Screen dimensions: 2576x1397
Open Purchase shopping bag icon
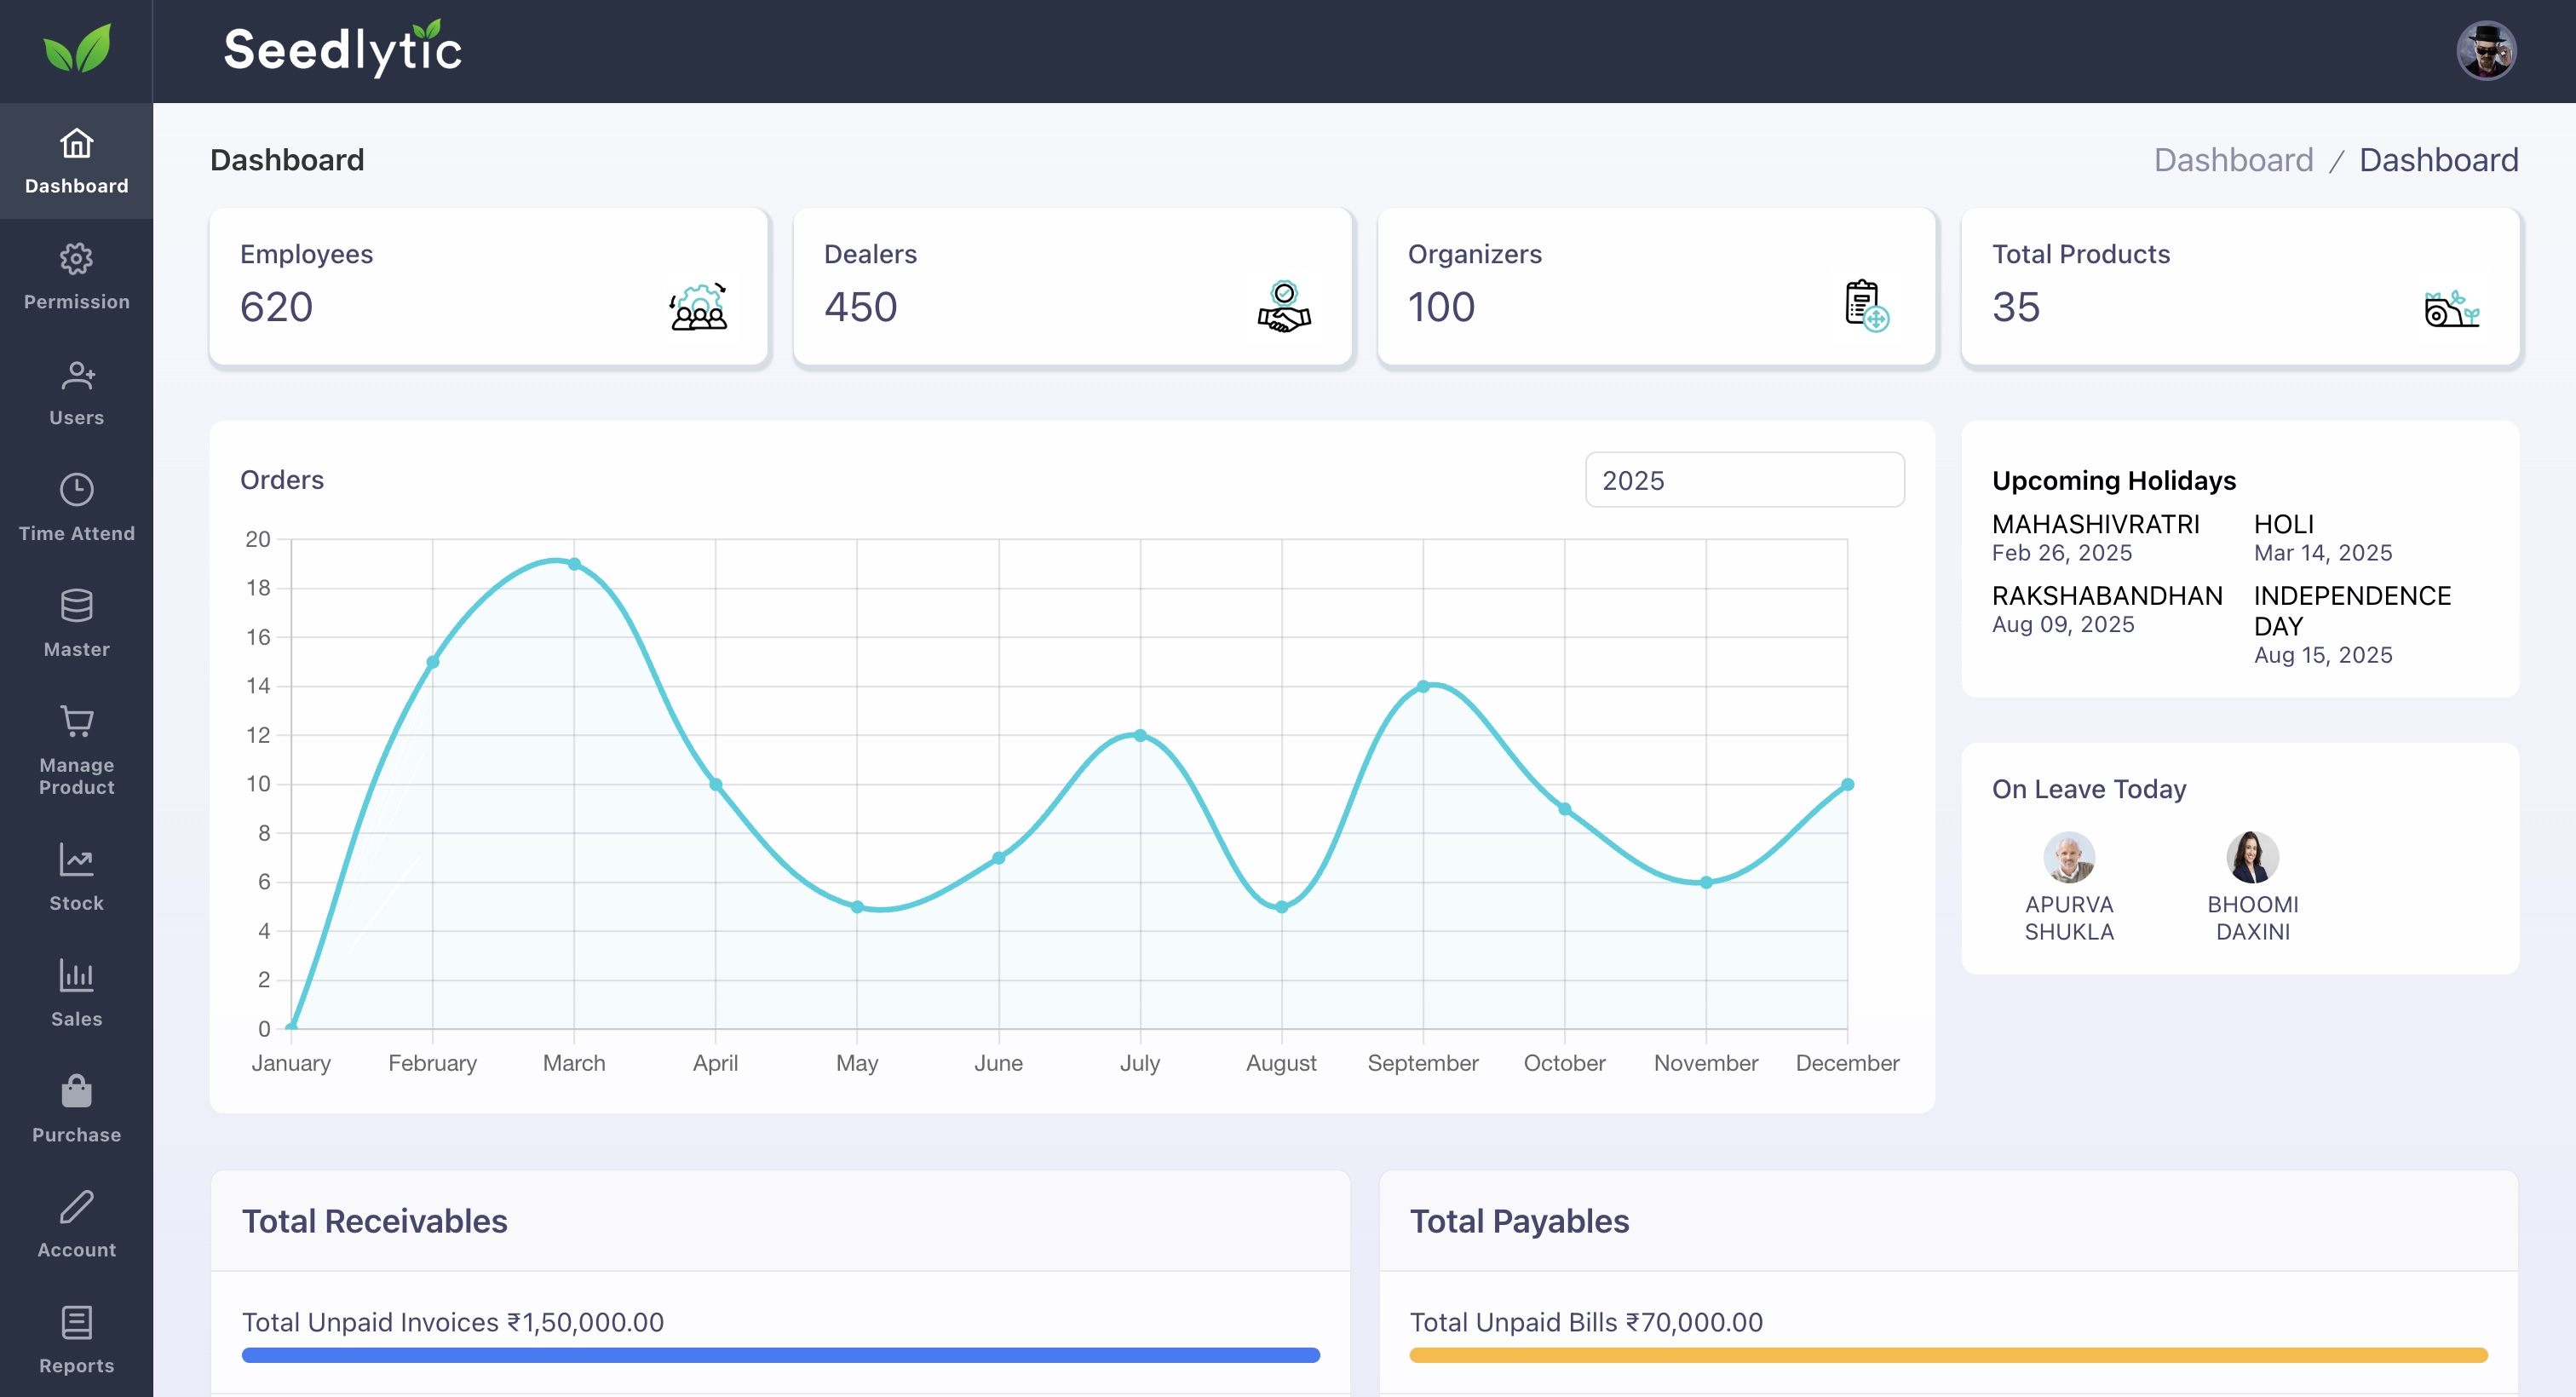coord(77,1091)
